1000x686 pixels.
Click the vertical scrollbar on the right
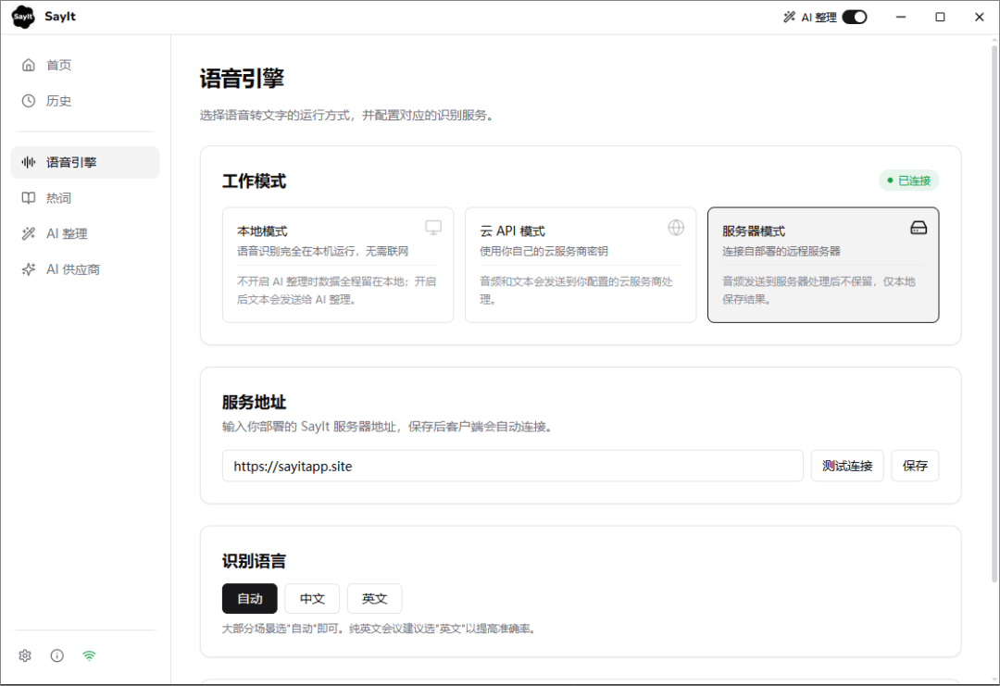point(994,312)
